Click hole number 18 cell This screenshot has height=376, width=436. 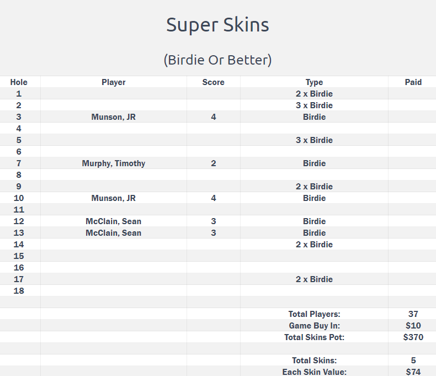19,291
